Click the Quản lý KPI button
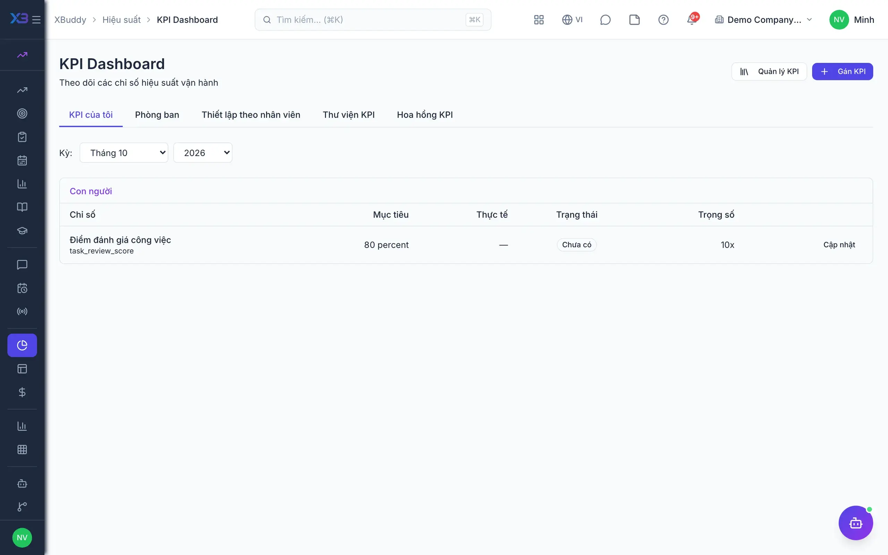Screen dimensions: 888x555 coord(769,71)
